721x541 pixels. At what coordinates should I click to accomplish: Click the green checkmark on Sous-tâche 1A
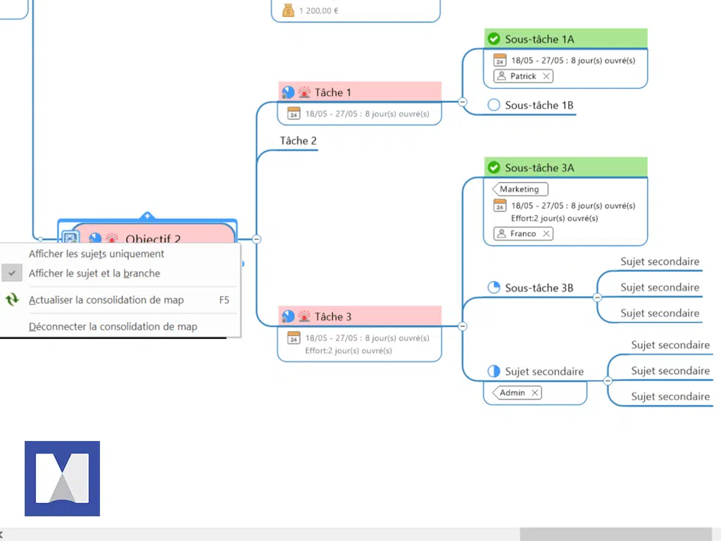(x=494, y=39)
